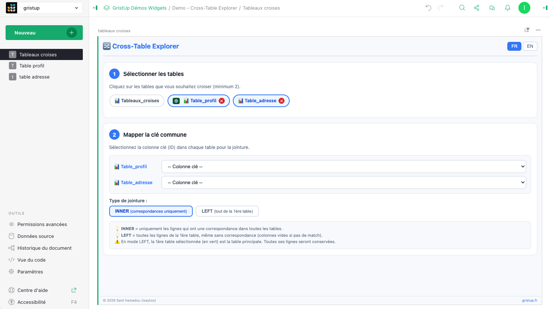Click the share document icon
Image resolution: width=550 pixels, height=309 pixels.
[x=476, y=8]
